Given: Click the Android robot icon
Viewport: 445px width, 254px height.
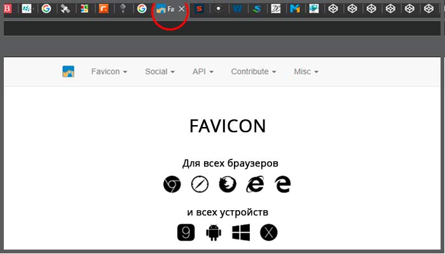Looking at the screenshot, I should pos(214,232).
